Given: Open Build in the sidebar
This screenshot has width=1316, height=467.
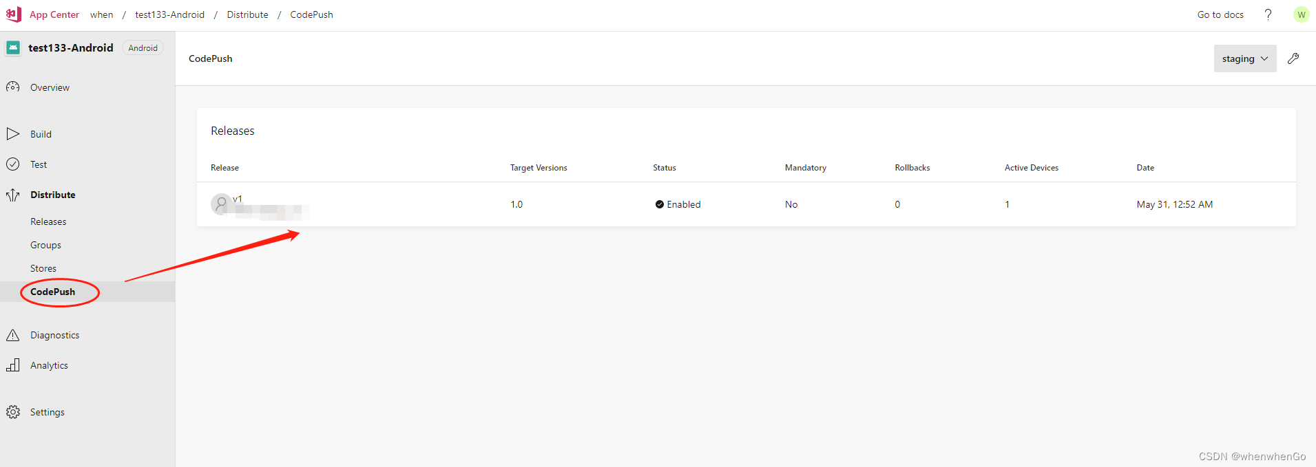Looking at the screenshot, I should 41,134.
